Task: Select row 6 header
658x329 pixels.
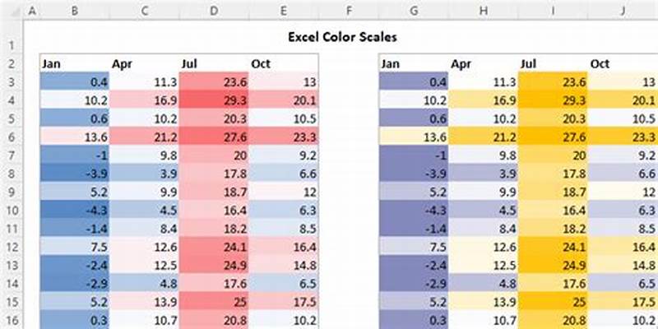Action: pos(12,137)
